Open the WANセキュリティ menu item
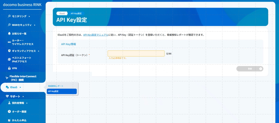279x123 pixels. tap(22, 25)
